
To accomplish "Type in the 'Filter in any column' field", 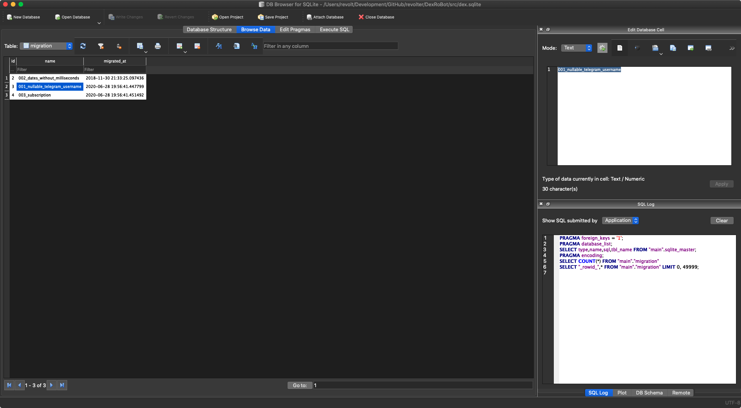I will [x=330, y=46].
